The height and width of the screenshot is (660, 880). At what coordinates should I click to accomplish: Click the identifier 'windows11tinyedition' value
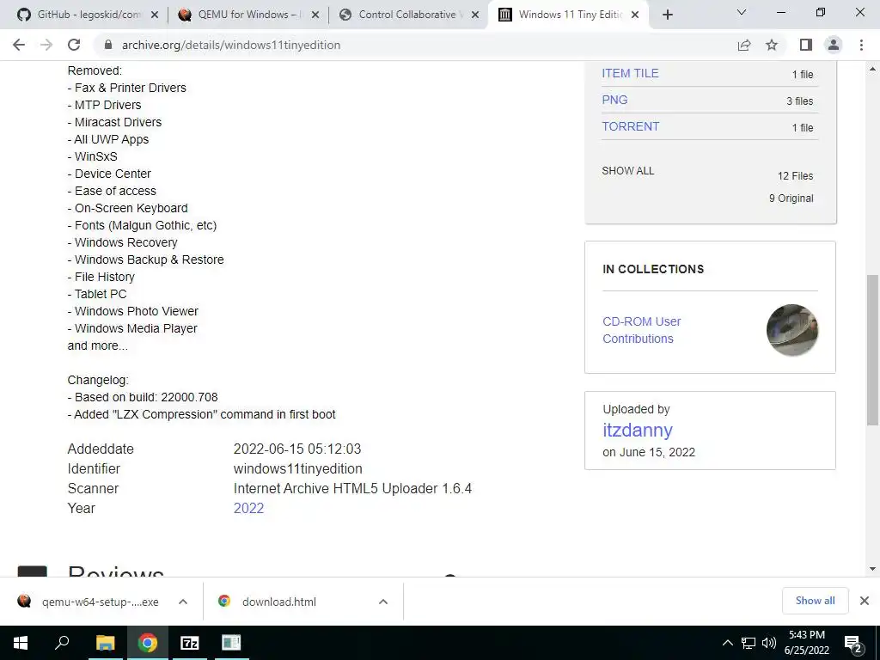click(298, 468)
